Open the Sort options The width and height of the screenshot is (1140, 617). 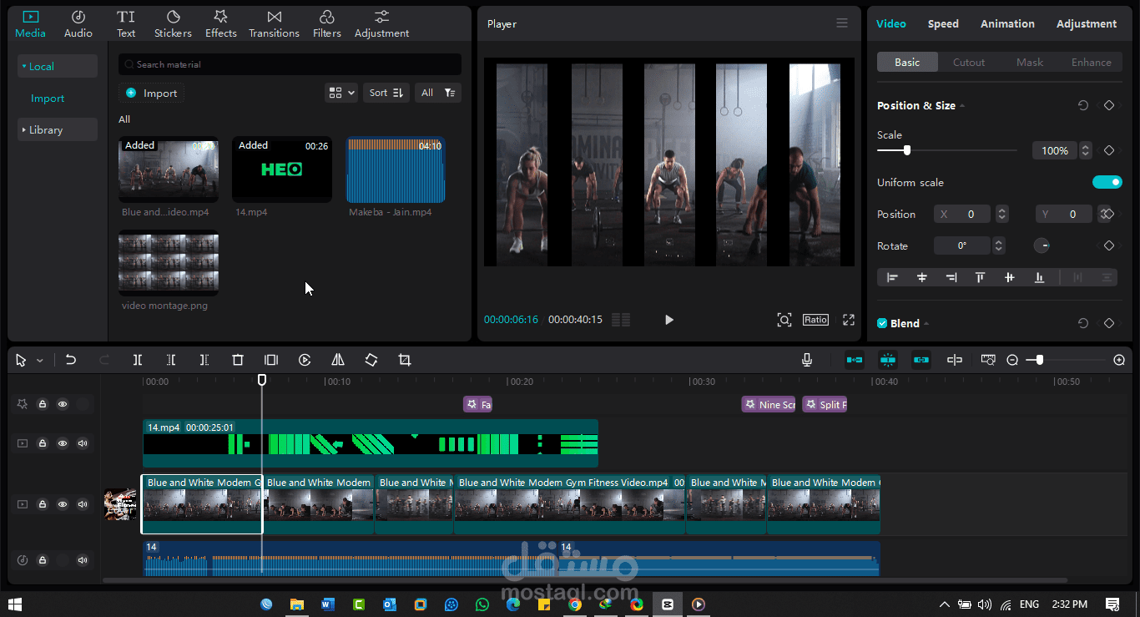pos(386,93)
